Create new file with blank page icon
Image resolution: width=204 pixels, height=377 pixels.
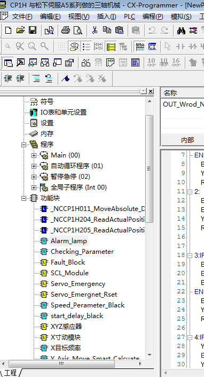tap(9, 30)
